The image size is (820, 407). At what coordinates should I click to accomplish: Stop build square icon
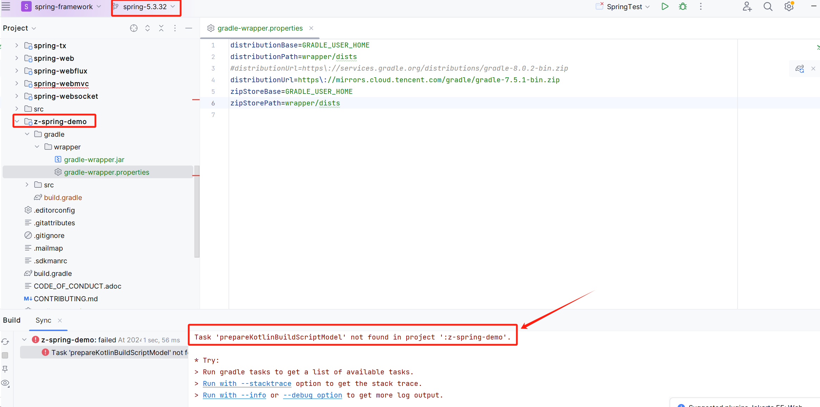[5, 355]
